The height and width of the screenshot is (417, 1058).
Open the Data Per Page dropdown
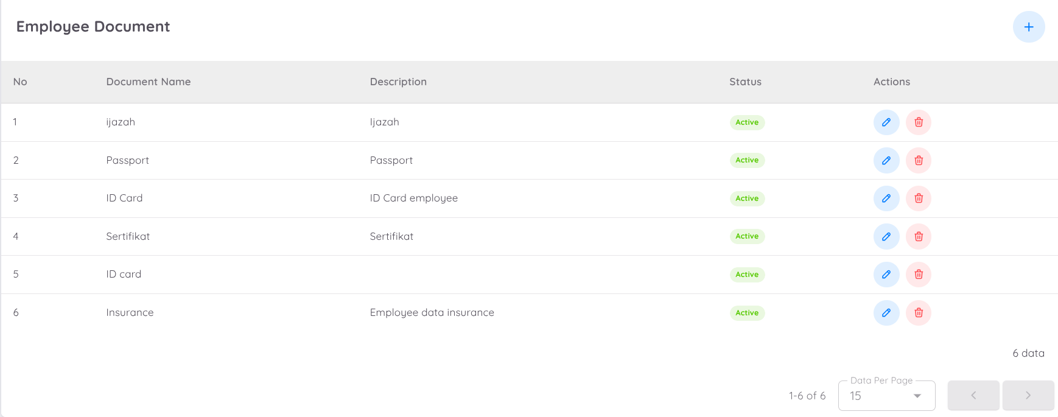pyautogui.click(x=886, y=396)
